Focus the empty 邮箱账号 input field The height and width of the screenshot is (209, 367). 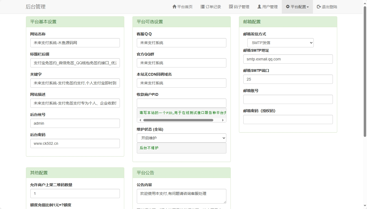coord(288,99)
